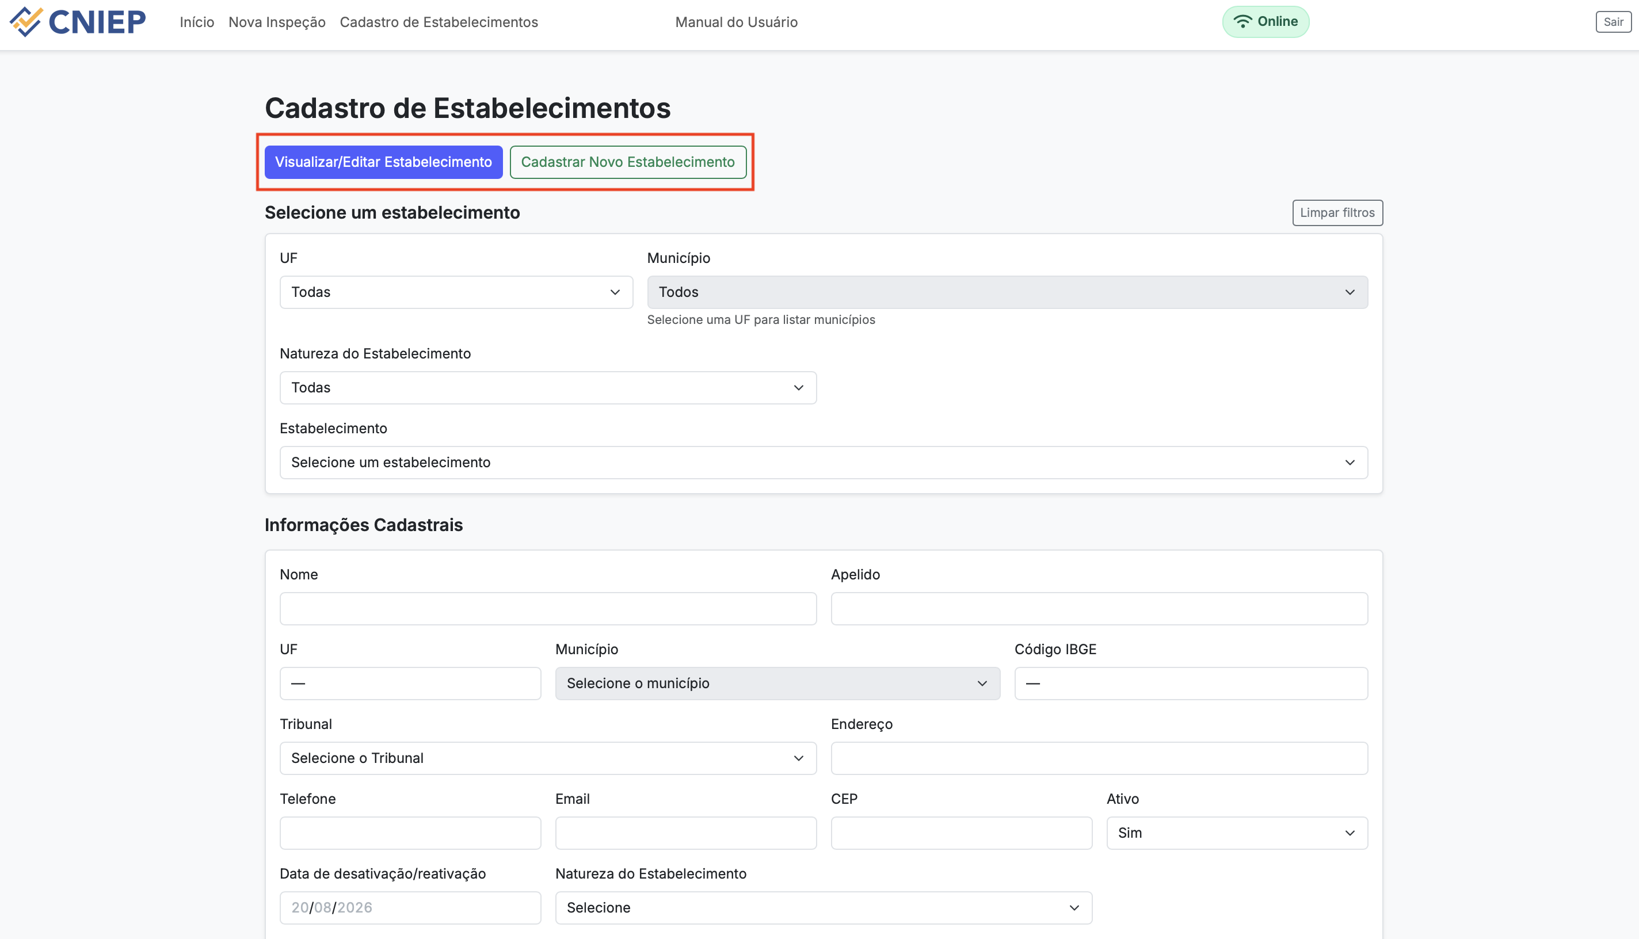Open the bottom Natureza do Estabelecimento Selecione dropdown
The image size is (1639, 939).
tap(823, 908)
